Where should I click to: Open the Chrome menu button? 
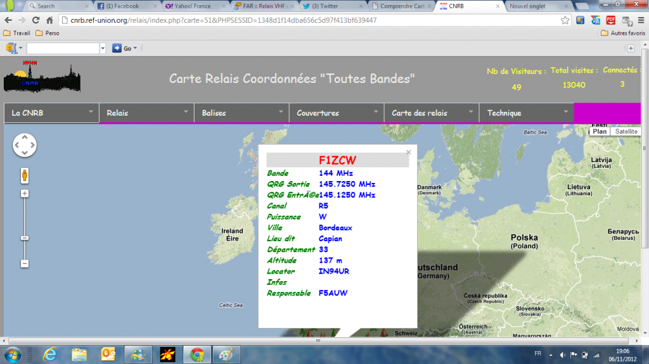click(641, 20)
